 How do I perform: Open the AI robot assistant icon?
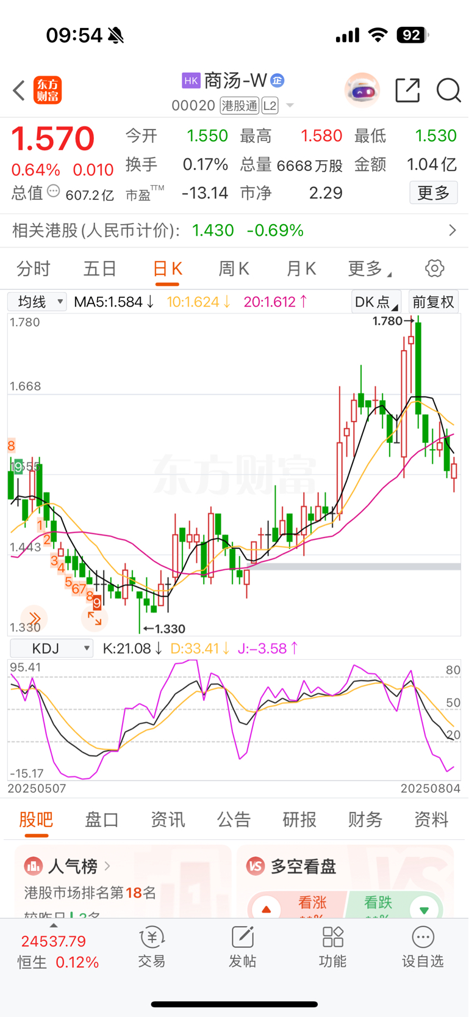pyautogui.click(x=362, y=90)
